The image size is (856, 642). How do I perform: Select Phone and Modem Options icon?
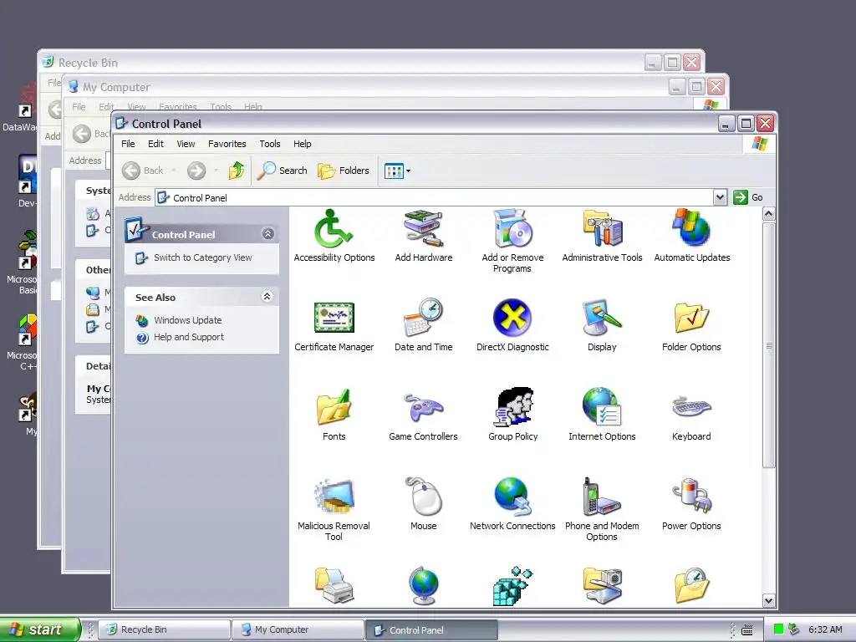[602, 509]
